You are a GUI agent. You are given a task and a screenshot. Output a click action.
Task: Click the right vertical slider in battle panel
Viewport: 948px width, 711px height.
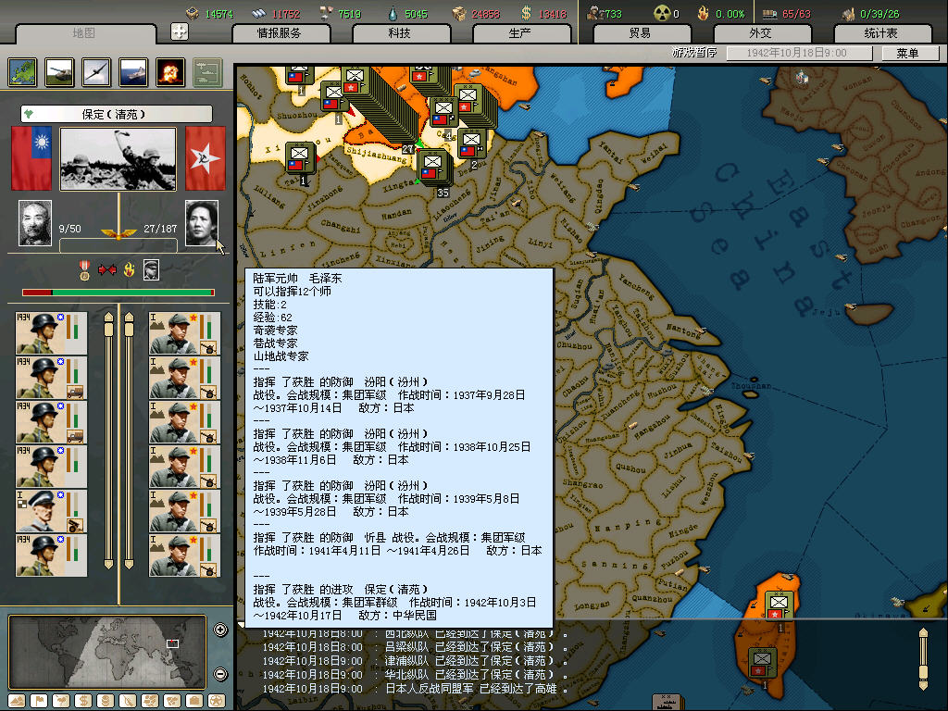[x=129, y=440]
